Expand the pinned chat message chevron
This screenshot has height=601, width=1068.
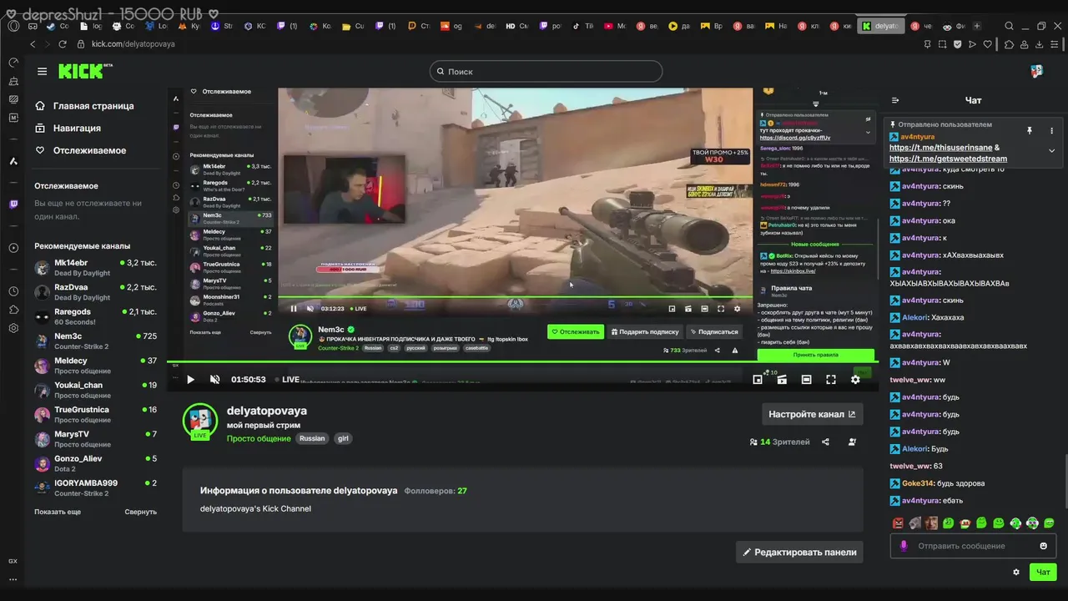(x=1051, y=151)
